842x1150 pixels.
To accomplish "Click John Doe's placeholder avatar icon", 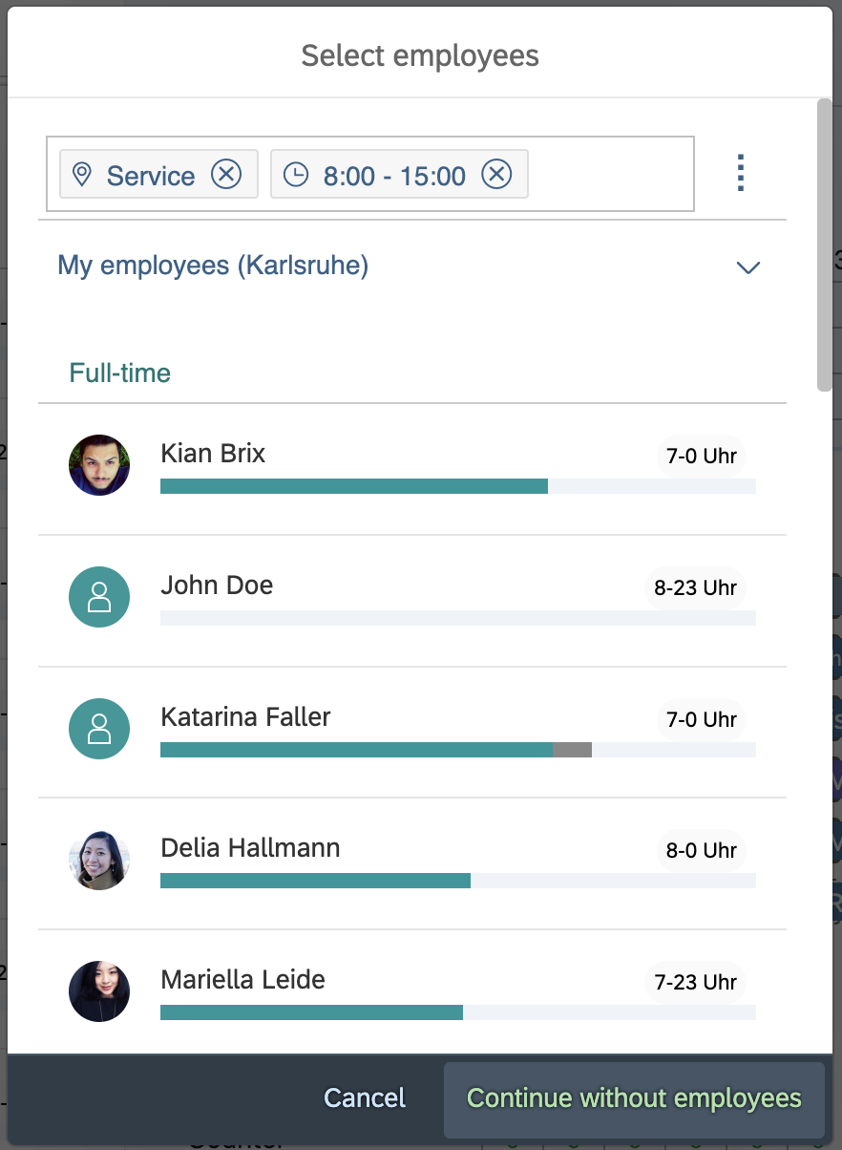I will [99, 597].
